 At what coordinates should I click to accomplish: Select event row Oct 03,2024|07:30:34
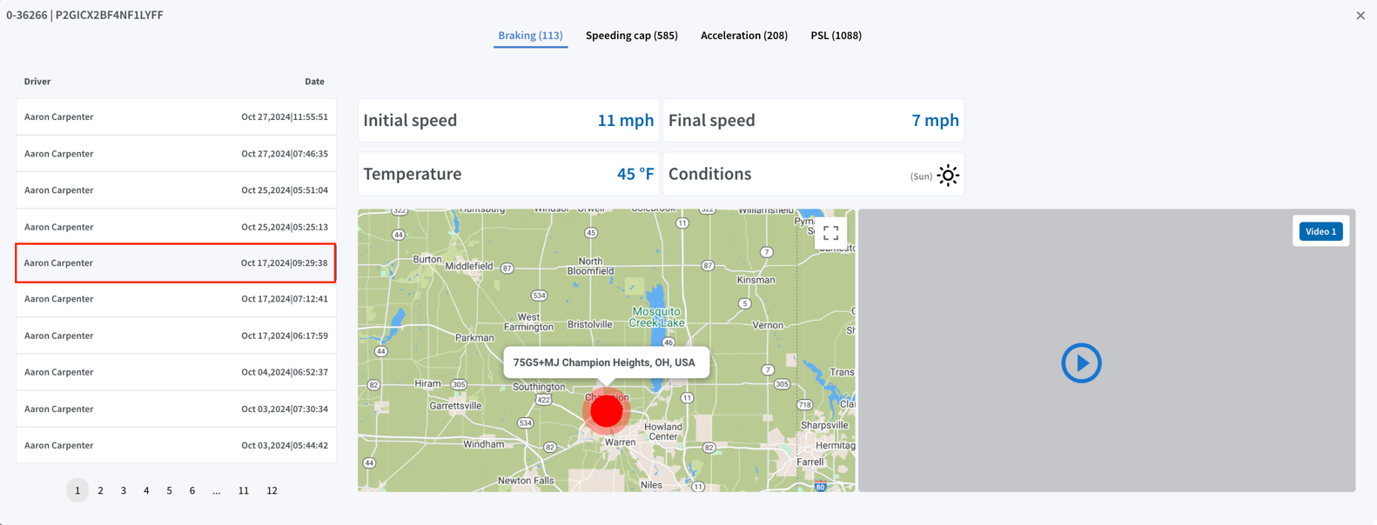[176, 409]
